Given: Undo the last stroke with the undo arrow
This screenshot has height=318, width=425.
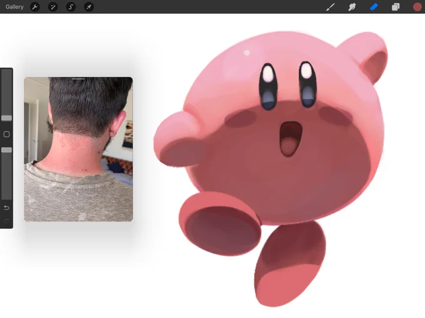Looking at the screenshot, I should pyautogui.click(x=6, y=208).
